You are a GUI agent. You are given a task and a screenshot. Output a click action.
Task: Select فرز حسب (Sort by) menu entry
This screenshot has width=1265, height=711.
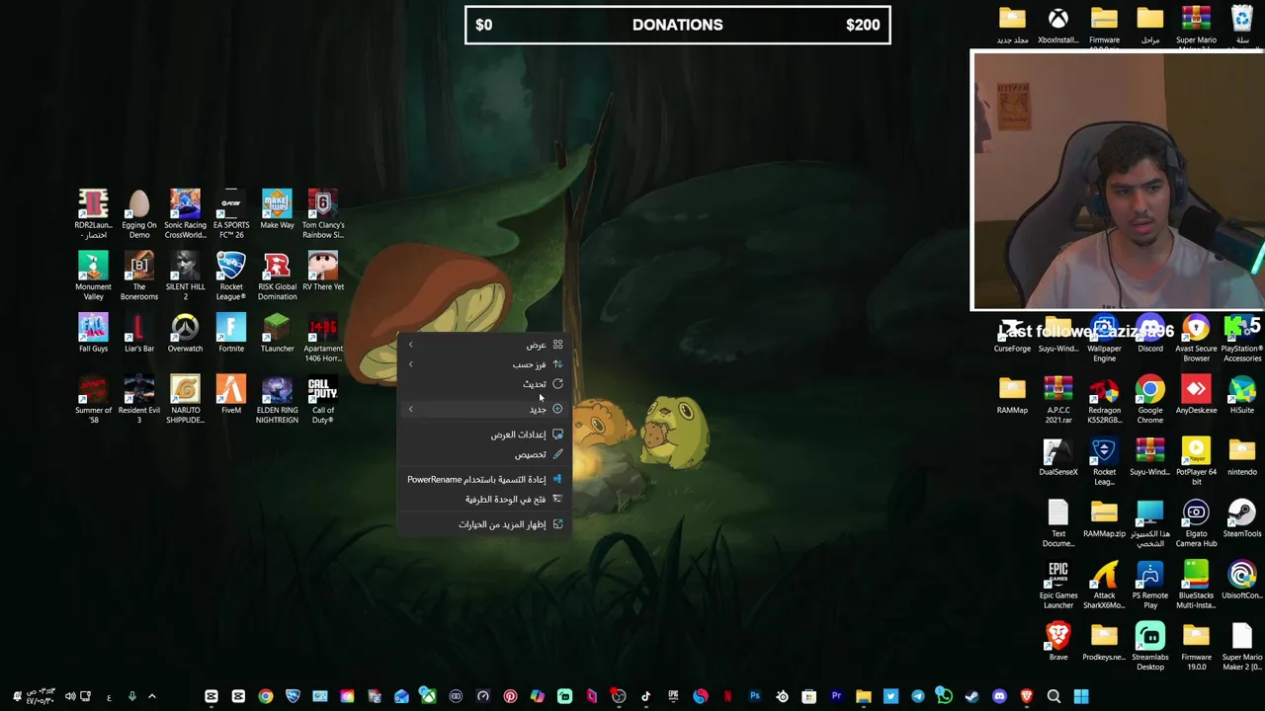click(x=484, y=364)
